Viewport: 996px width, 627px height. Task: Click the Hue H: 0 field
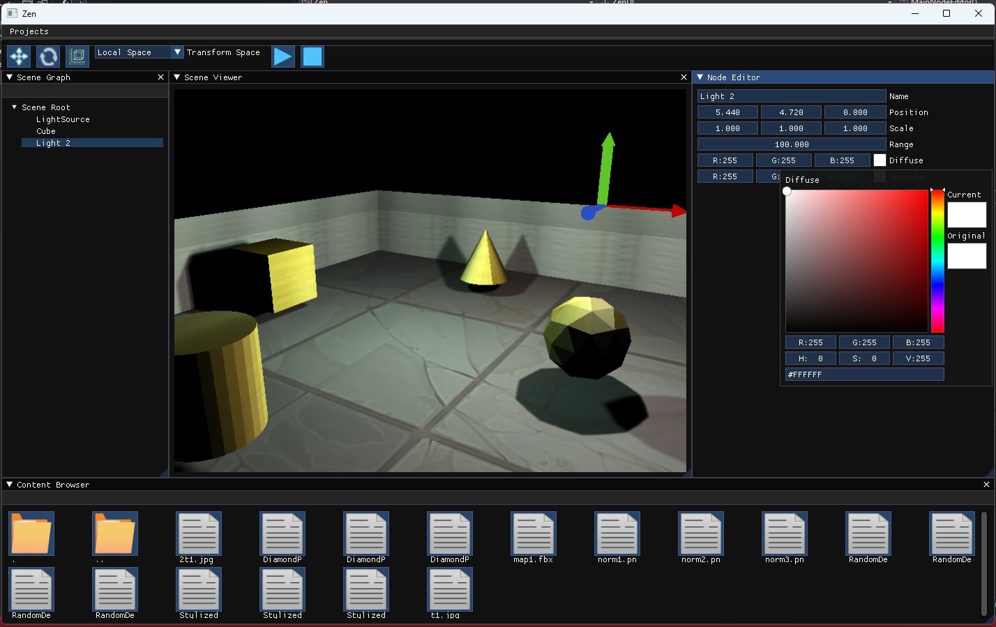(810, 358)
